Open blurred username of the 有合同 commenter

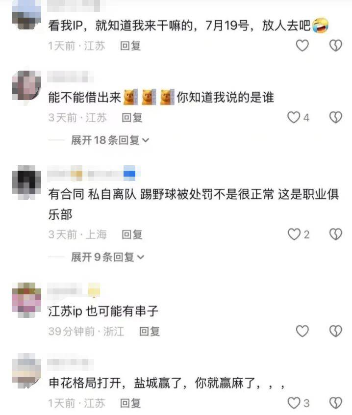(x=94, y=174)
